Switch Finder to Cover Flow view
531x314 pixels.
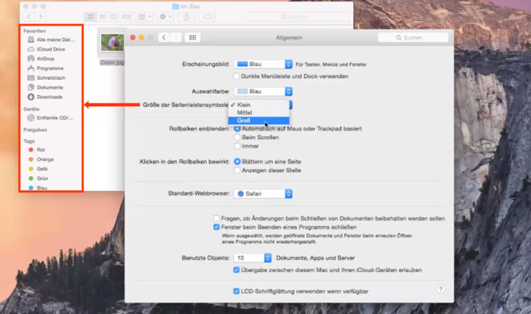point(126,17)
